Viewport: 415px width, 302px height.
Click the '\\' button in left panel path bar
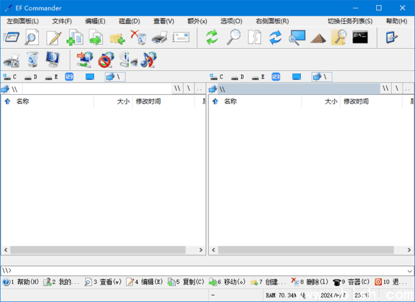click(177, 88)
